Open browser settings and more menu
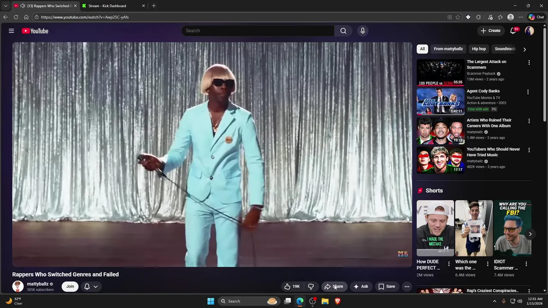 pyautogui.click(x=521, y=17)
